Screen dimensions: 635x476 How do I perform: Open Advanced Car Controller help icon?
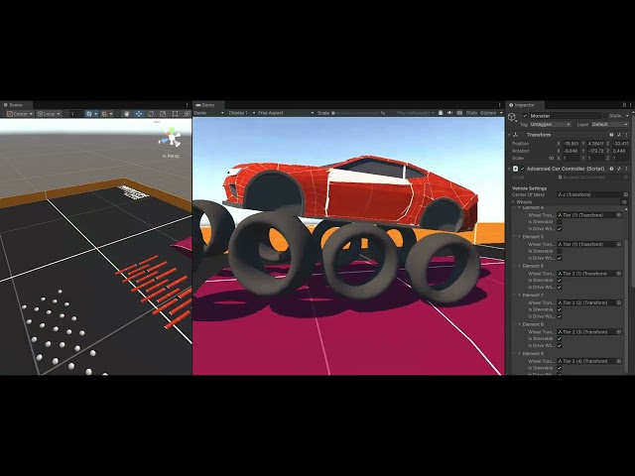611,169
